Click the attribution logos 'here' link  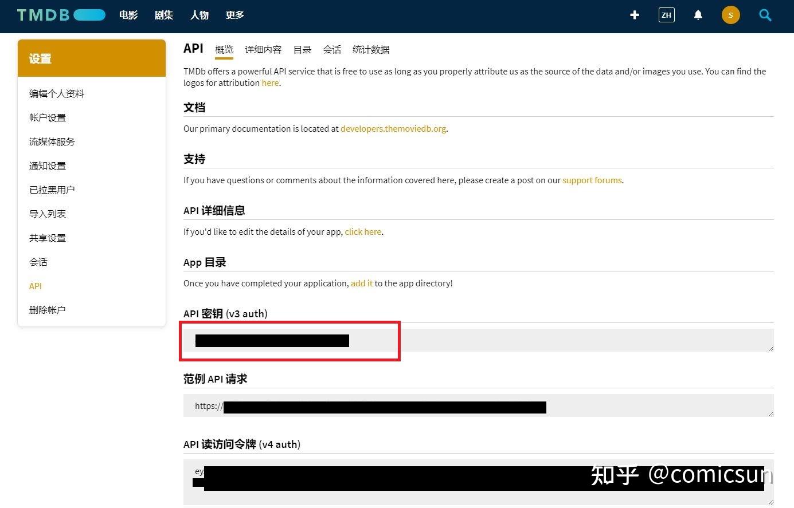click(270, 82)
